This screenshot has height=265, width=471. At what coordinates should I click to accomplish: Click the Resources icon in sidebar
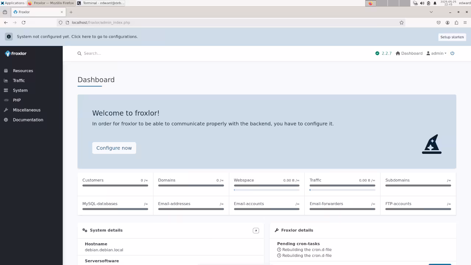[x=6, y=71]
